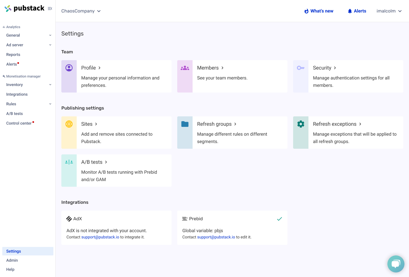Click 'Monitor A/B tests running' description
Image resolution: width=409 pixels, height=277 pixels.
(x=119, y=176)
